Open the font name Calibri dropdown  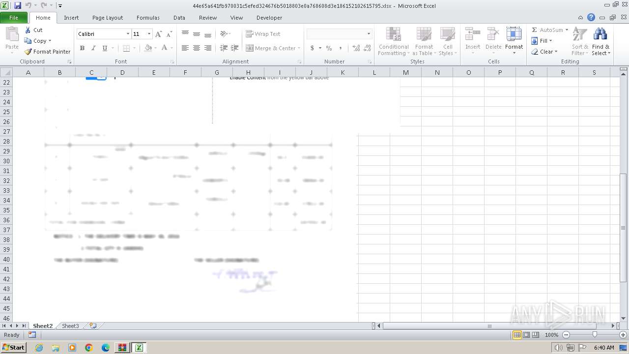pyautogui.click(x=128, y=34)
